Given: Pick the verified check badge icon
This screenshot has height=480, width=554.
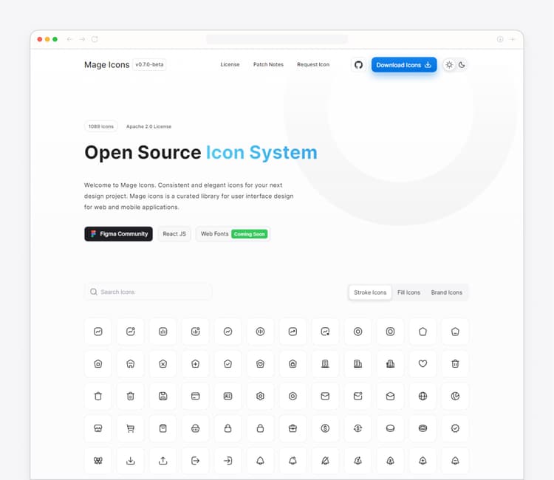Looking at the screenshot, I should pos(455,428).
